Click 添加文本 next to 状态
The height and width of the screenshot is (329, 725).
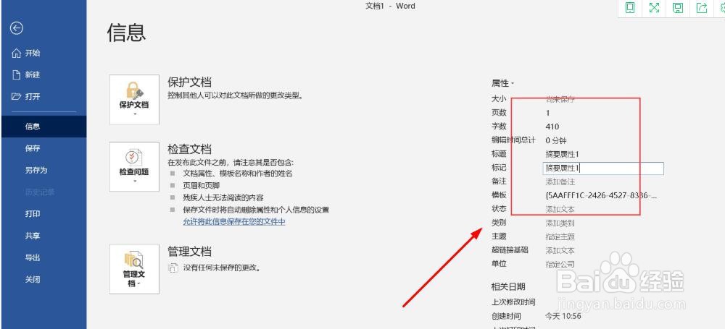coord(560,209)
